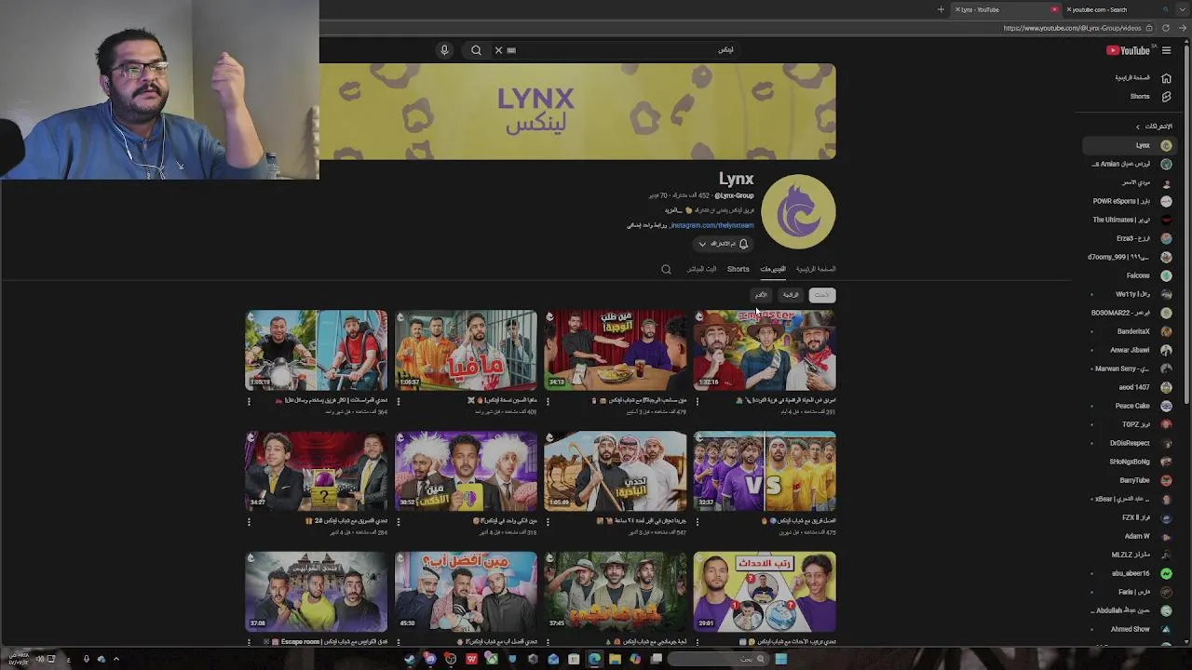
Task: Open abu_abeer16 channel avatar in sidebar
Action: tap(1166, 573)
